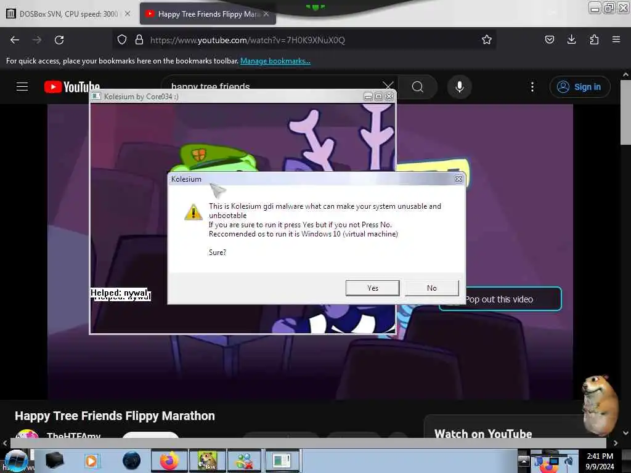Confirm with Yes in the Kolesium dialog
631x473 pixels.
click(x=372, y=288)
